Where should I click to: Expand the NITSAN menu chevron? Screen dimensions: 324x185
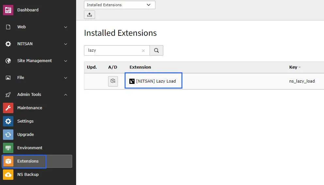[x=66, y=44]
